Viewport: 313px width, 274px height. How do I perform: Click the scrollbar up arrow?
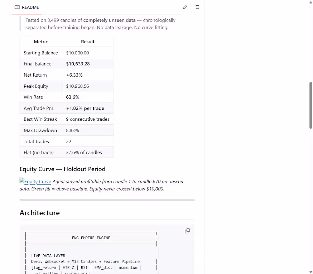(x=311, y=2)
